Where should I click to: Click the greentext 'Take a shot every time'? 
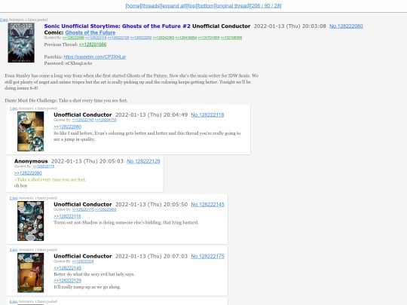(x=50, y=179)
